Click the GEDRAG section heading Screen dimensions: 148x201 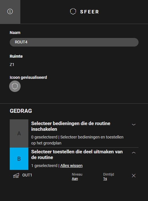click(x=21, y=111)
